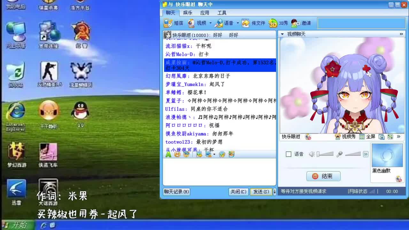The height and width of the screenshot is (230, 409).
Task: Open 回收站 recycle bin
Action: click(x=15, y=75)
